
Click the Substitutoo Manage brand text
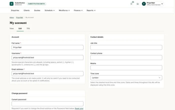click(x=20, y=4)
